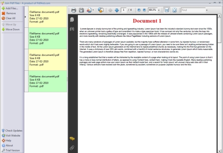Open the email/share tool icon
Image resolution: width=223 pixels, height=153 pixels.
[x=89, y=10]
